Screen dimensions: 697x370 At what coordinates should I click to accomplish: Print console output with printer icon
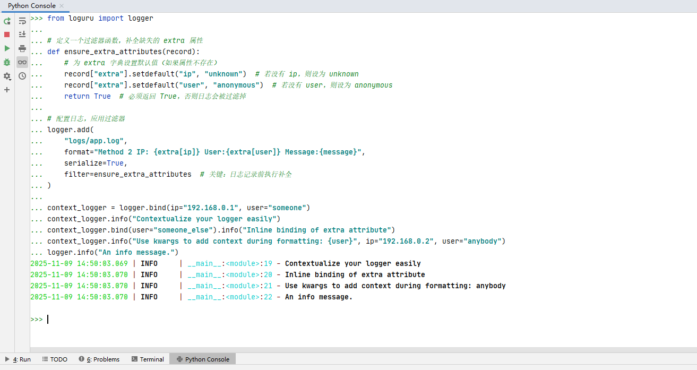point(22,48)
